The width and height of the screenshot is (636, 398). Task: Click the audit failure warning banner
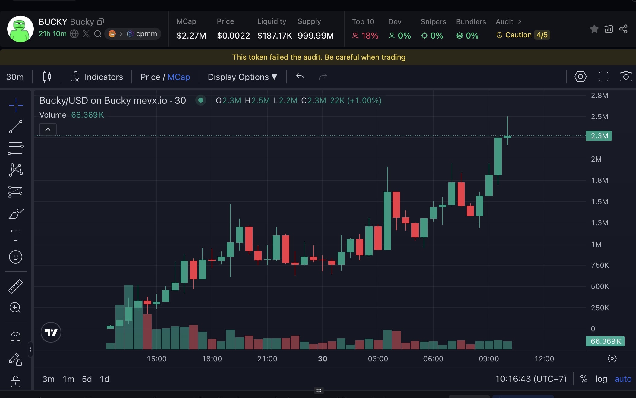(318, 57)
